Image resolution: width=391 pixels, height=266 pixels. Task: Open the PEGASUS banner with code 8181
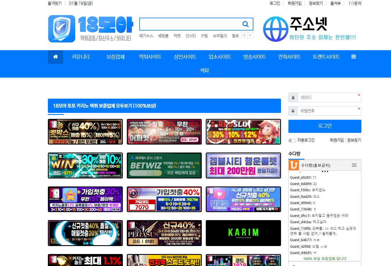tap(164, 233)
